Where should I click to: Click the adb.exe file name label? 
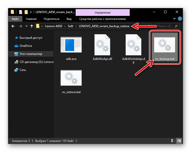tap(71, 59)
